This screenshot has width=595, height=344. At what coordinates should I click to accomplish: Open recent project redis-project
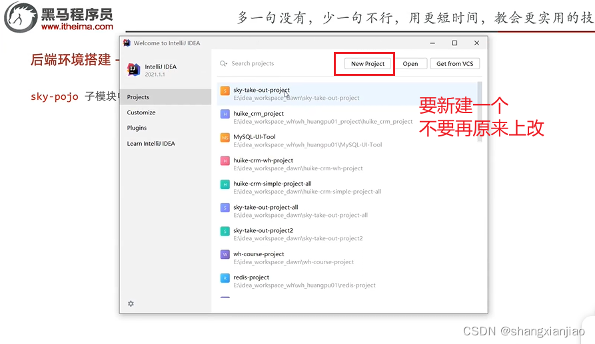point(347,281)
